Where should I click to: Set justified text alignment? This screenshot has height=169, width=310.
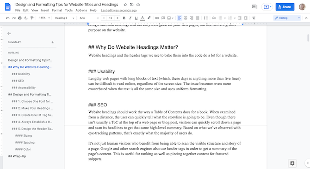[x=198, y=18]
